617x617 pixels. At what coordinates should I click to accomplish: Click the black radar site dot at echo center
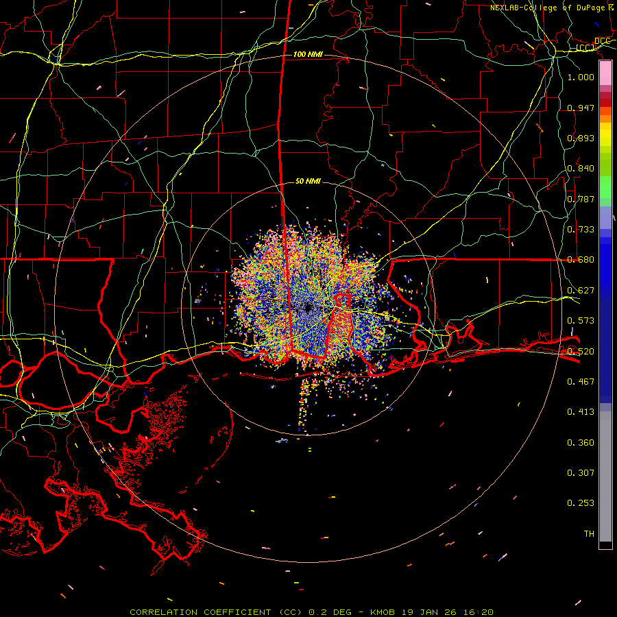click(308, 308)
